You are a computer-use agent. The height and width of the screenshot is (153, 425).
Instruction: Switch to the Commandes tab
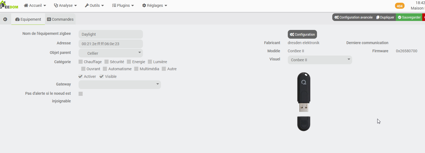60,19
